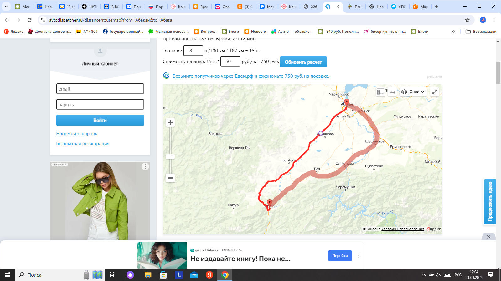View site information icon in address bar
This screenshot has width=501, height=281.
click(43, 20)
